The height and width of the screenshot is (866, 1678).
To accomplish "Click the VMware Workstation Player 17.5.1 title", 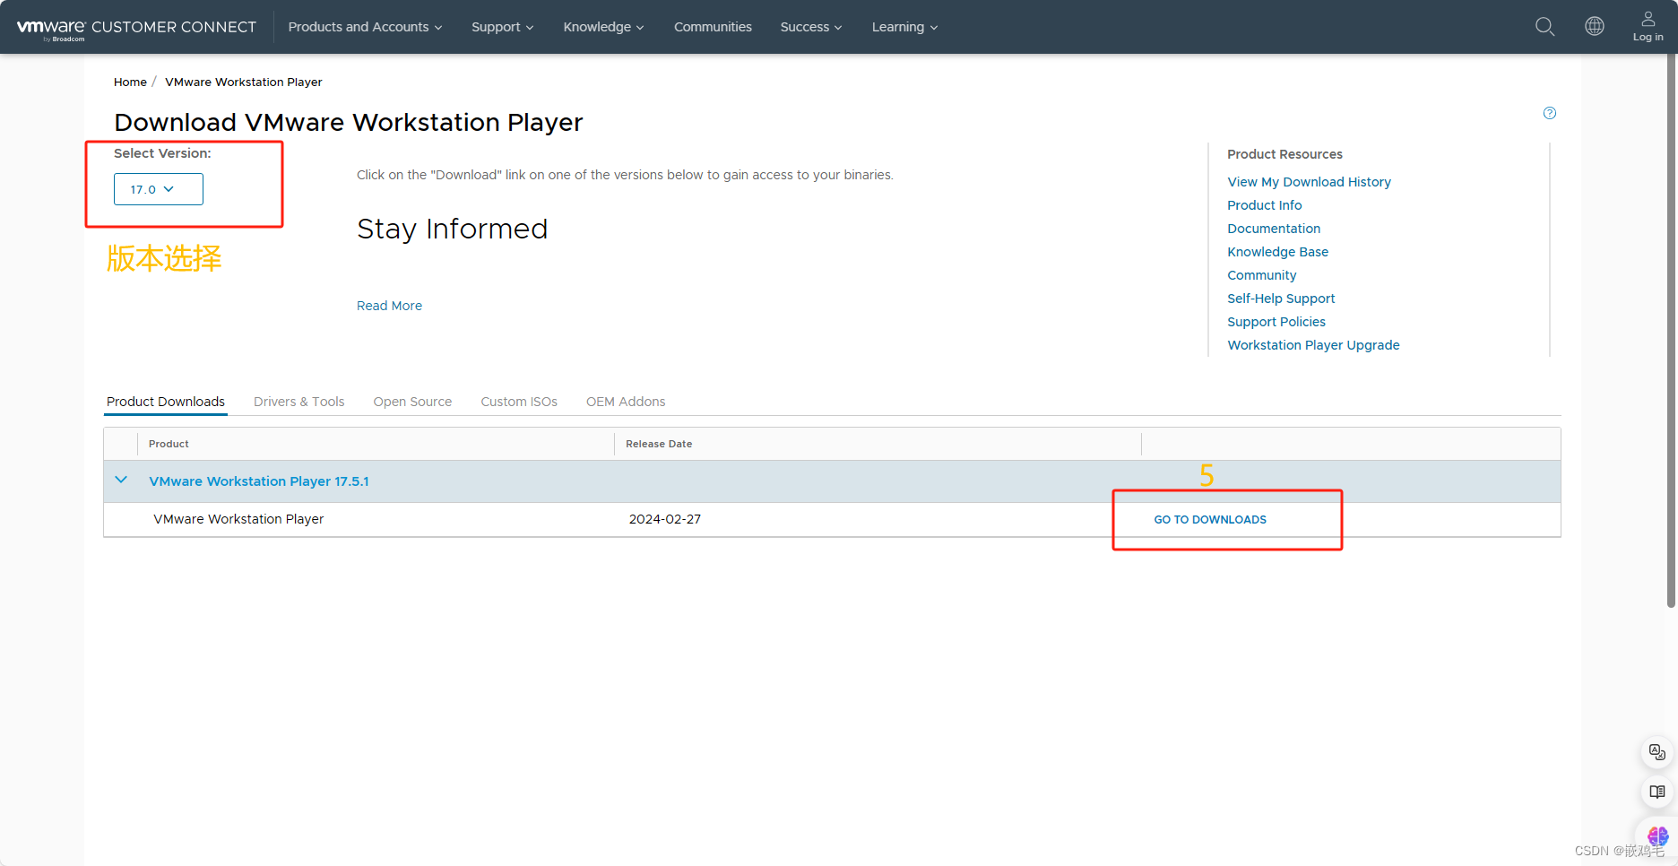I will 259,481.
